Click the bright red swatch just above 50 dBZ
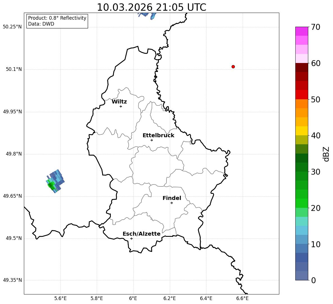This screenshot has height=304, width=333. tap(301, 95)
